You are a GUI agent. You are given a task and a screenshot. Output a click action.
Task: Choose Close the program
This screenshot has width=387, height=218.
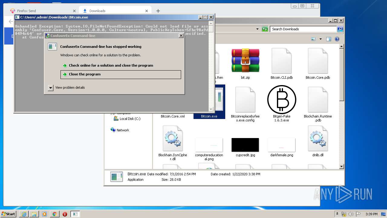click(121, 74)
